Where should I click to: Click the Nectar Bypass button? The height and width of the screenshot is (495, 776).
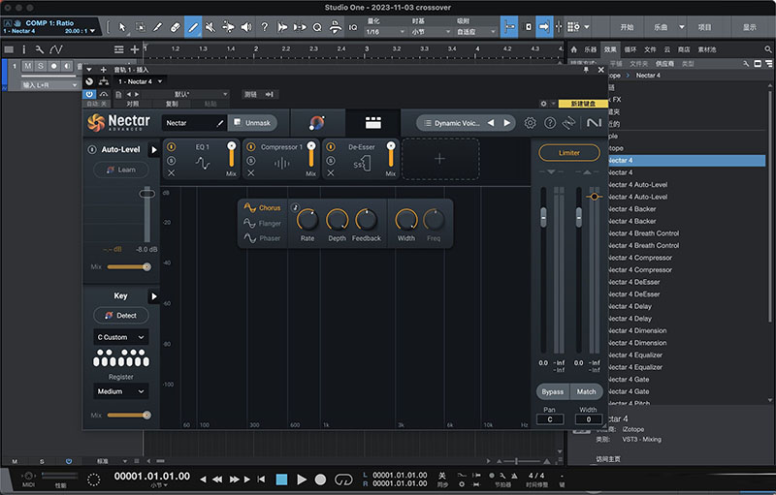552,391
